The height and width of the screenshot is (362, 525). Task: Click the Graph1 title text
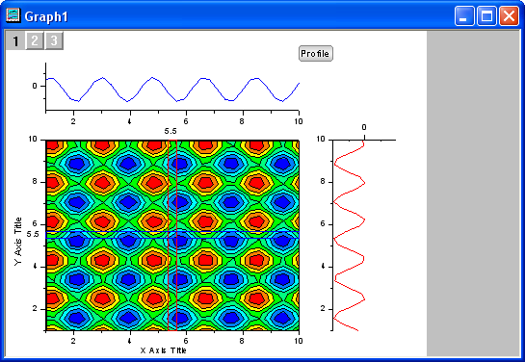pos(46,16)
